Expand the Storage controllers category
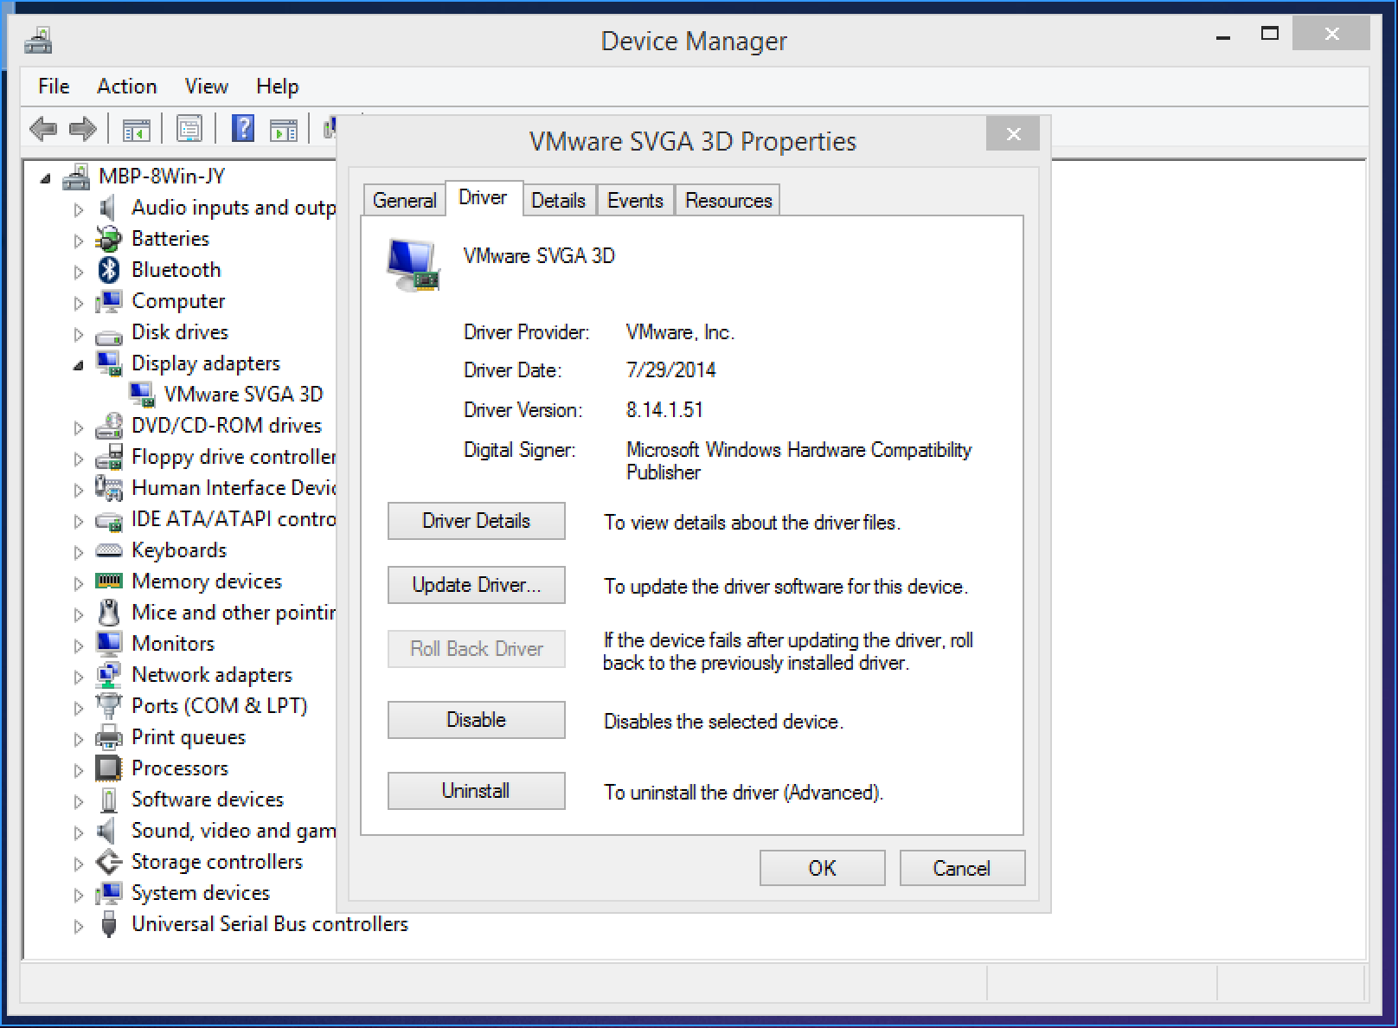The width and height of the screenshot is (1398, 1028). (x=79, y=864)
